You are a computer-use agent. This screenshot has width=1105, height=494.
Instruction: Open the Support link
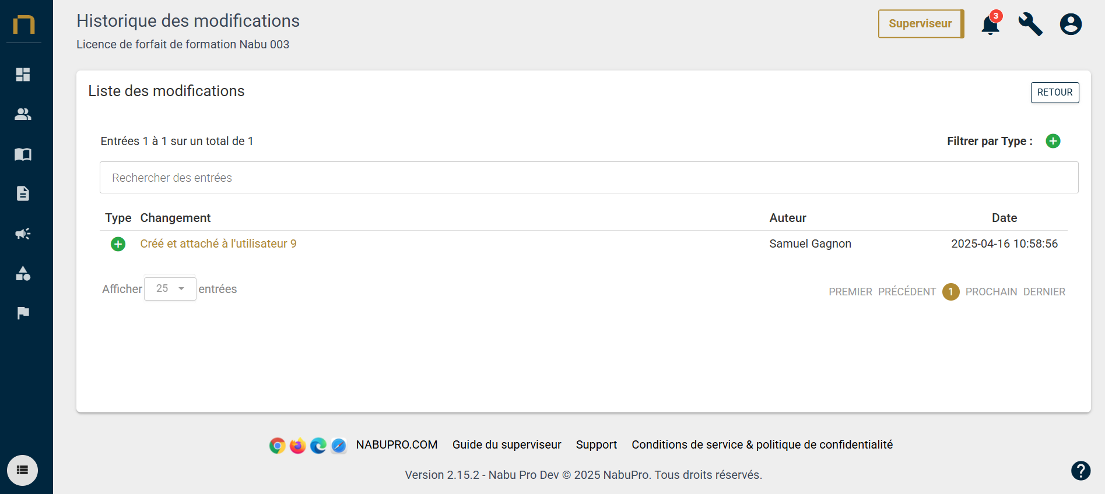pyautogui.click(x=596, y=444)
